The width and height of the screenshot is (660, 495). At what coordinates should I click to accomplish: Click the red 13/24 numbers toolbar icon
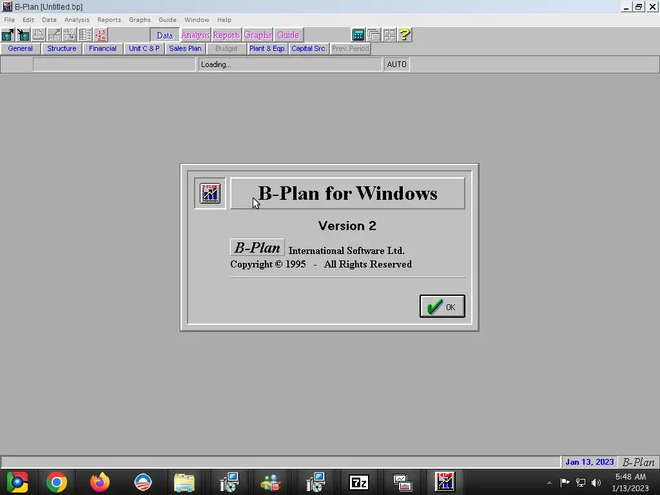101,35
